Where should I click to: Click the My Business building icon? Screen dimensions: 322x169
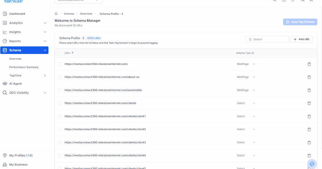point(5,165)
